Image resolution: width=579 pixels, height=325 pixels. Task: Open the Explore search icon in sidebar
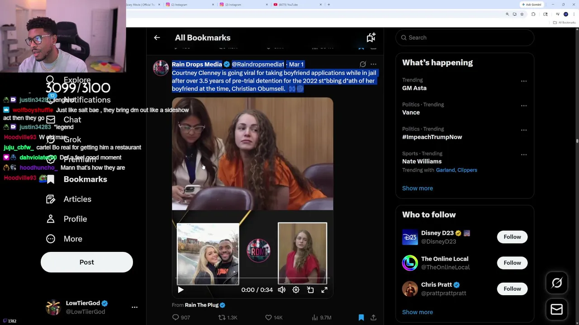pyautogui.click(x=51, y=80)
